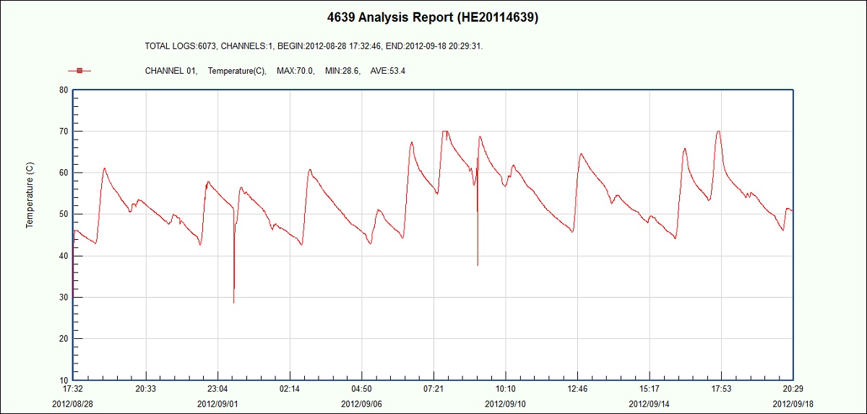The image size is (867, 414).
Task: Select the 23:04 time tick label
Action: pyautogui.click(x=217, y=389)
